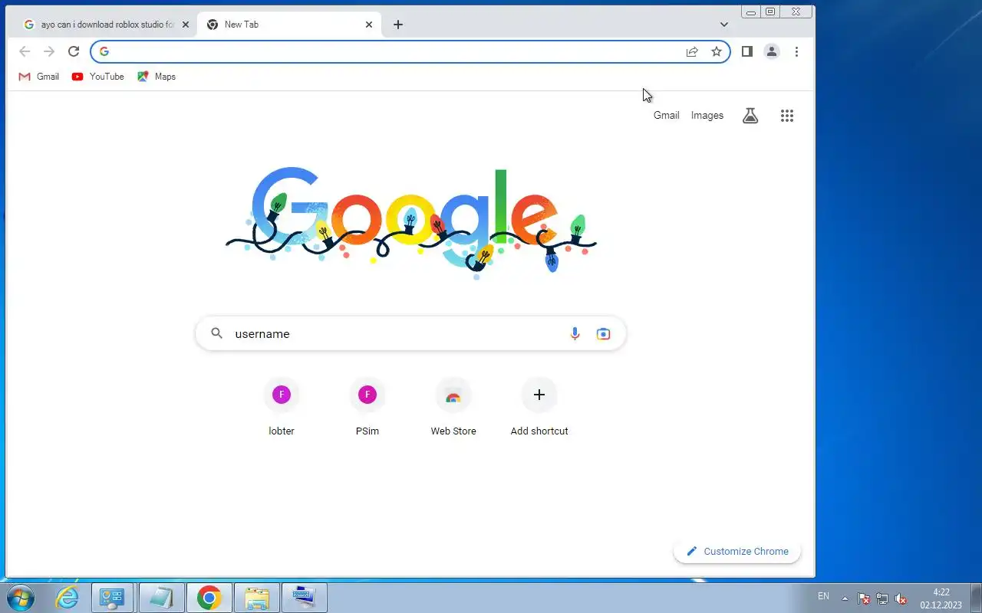Click the forward navigation arrow
Screen dimensions: 982x613
coord(49,51)
